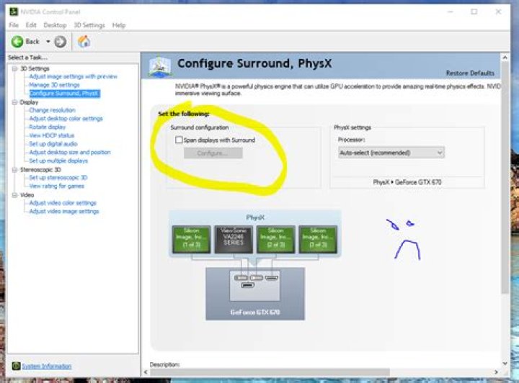Open the Help menu
This screenshot has height=383, width=519.
click(x=119, y=25)
